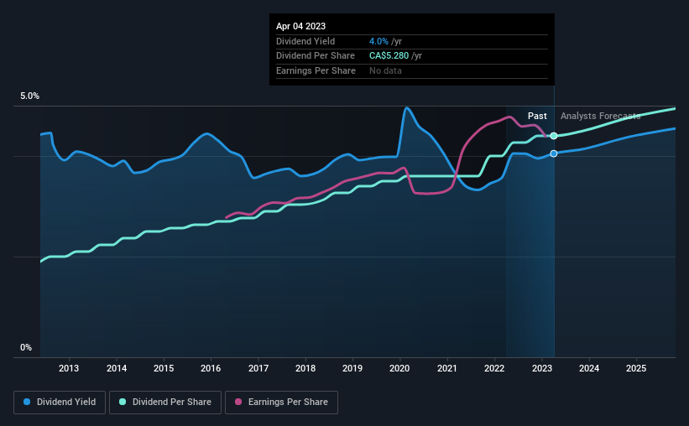Viewport: 689px width, 426px height.
Task: Click the 2013 x-axis label
Action: tap(69, 368)
